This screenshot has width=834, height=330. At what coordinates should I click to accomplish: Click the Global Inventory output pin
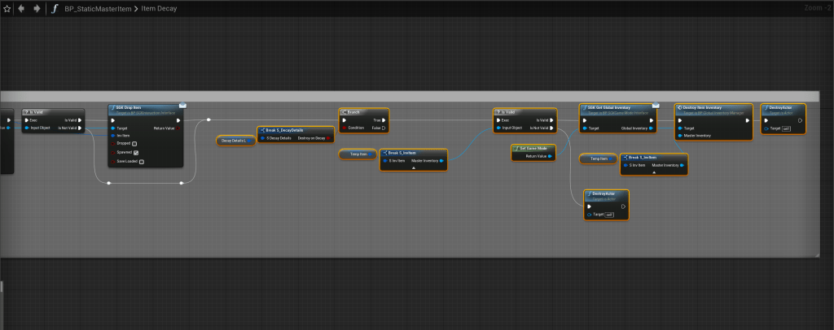[651, 128]
